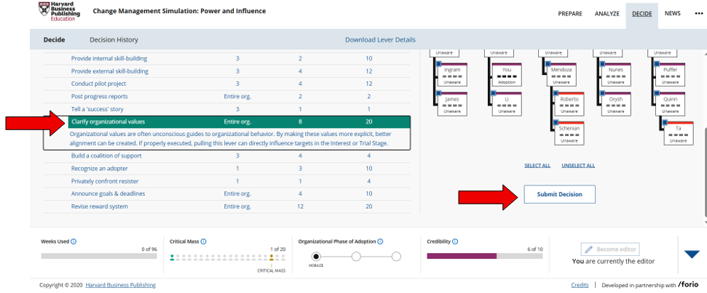The height and width of the screenshot is (293, 707).
Task: Click the pencil icon on Become editor
Action: pyautogui.click(x=589, y=249)
